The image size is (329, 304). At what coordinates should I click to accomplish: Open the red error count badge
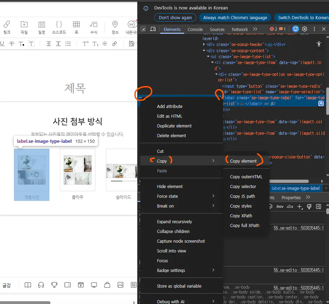(274, 29)
